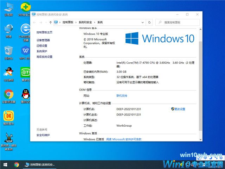Open the 360 Security desktop icon
Viewport: 225px width, 169px height.
(25, 9)
